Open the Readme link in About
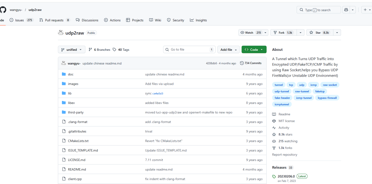The width and height of the screenshot is (372, 184). pyautogui.click(x=281, y=114)
